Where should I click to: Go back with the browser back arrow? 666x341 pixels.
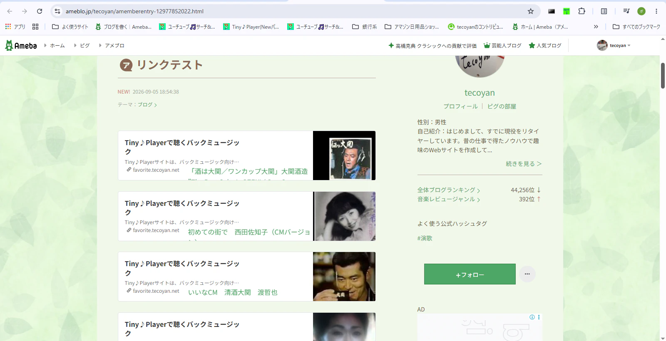10,11
